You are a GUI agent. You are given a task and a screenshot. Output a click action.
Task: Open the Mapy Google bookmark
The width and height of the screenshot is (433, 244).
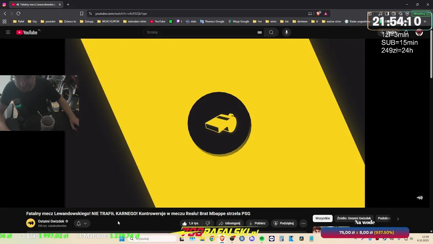click(239, 21)
